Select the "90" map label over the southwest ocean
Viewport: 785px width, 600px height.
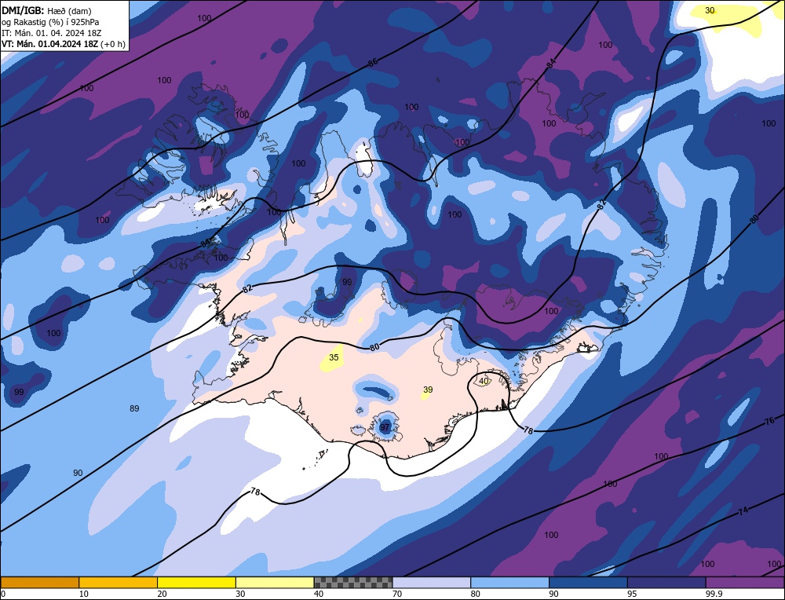[78, 473]
